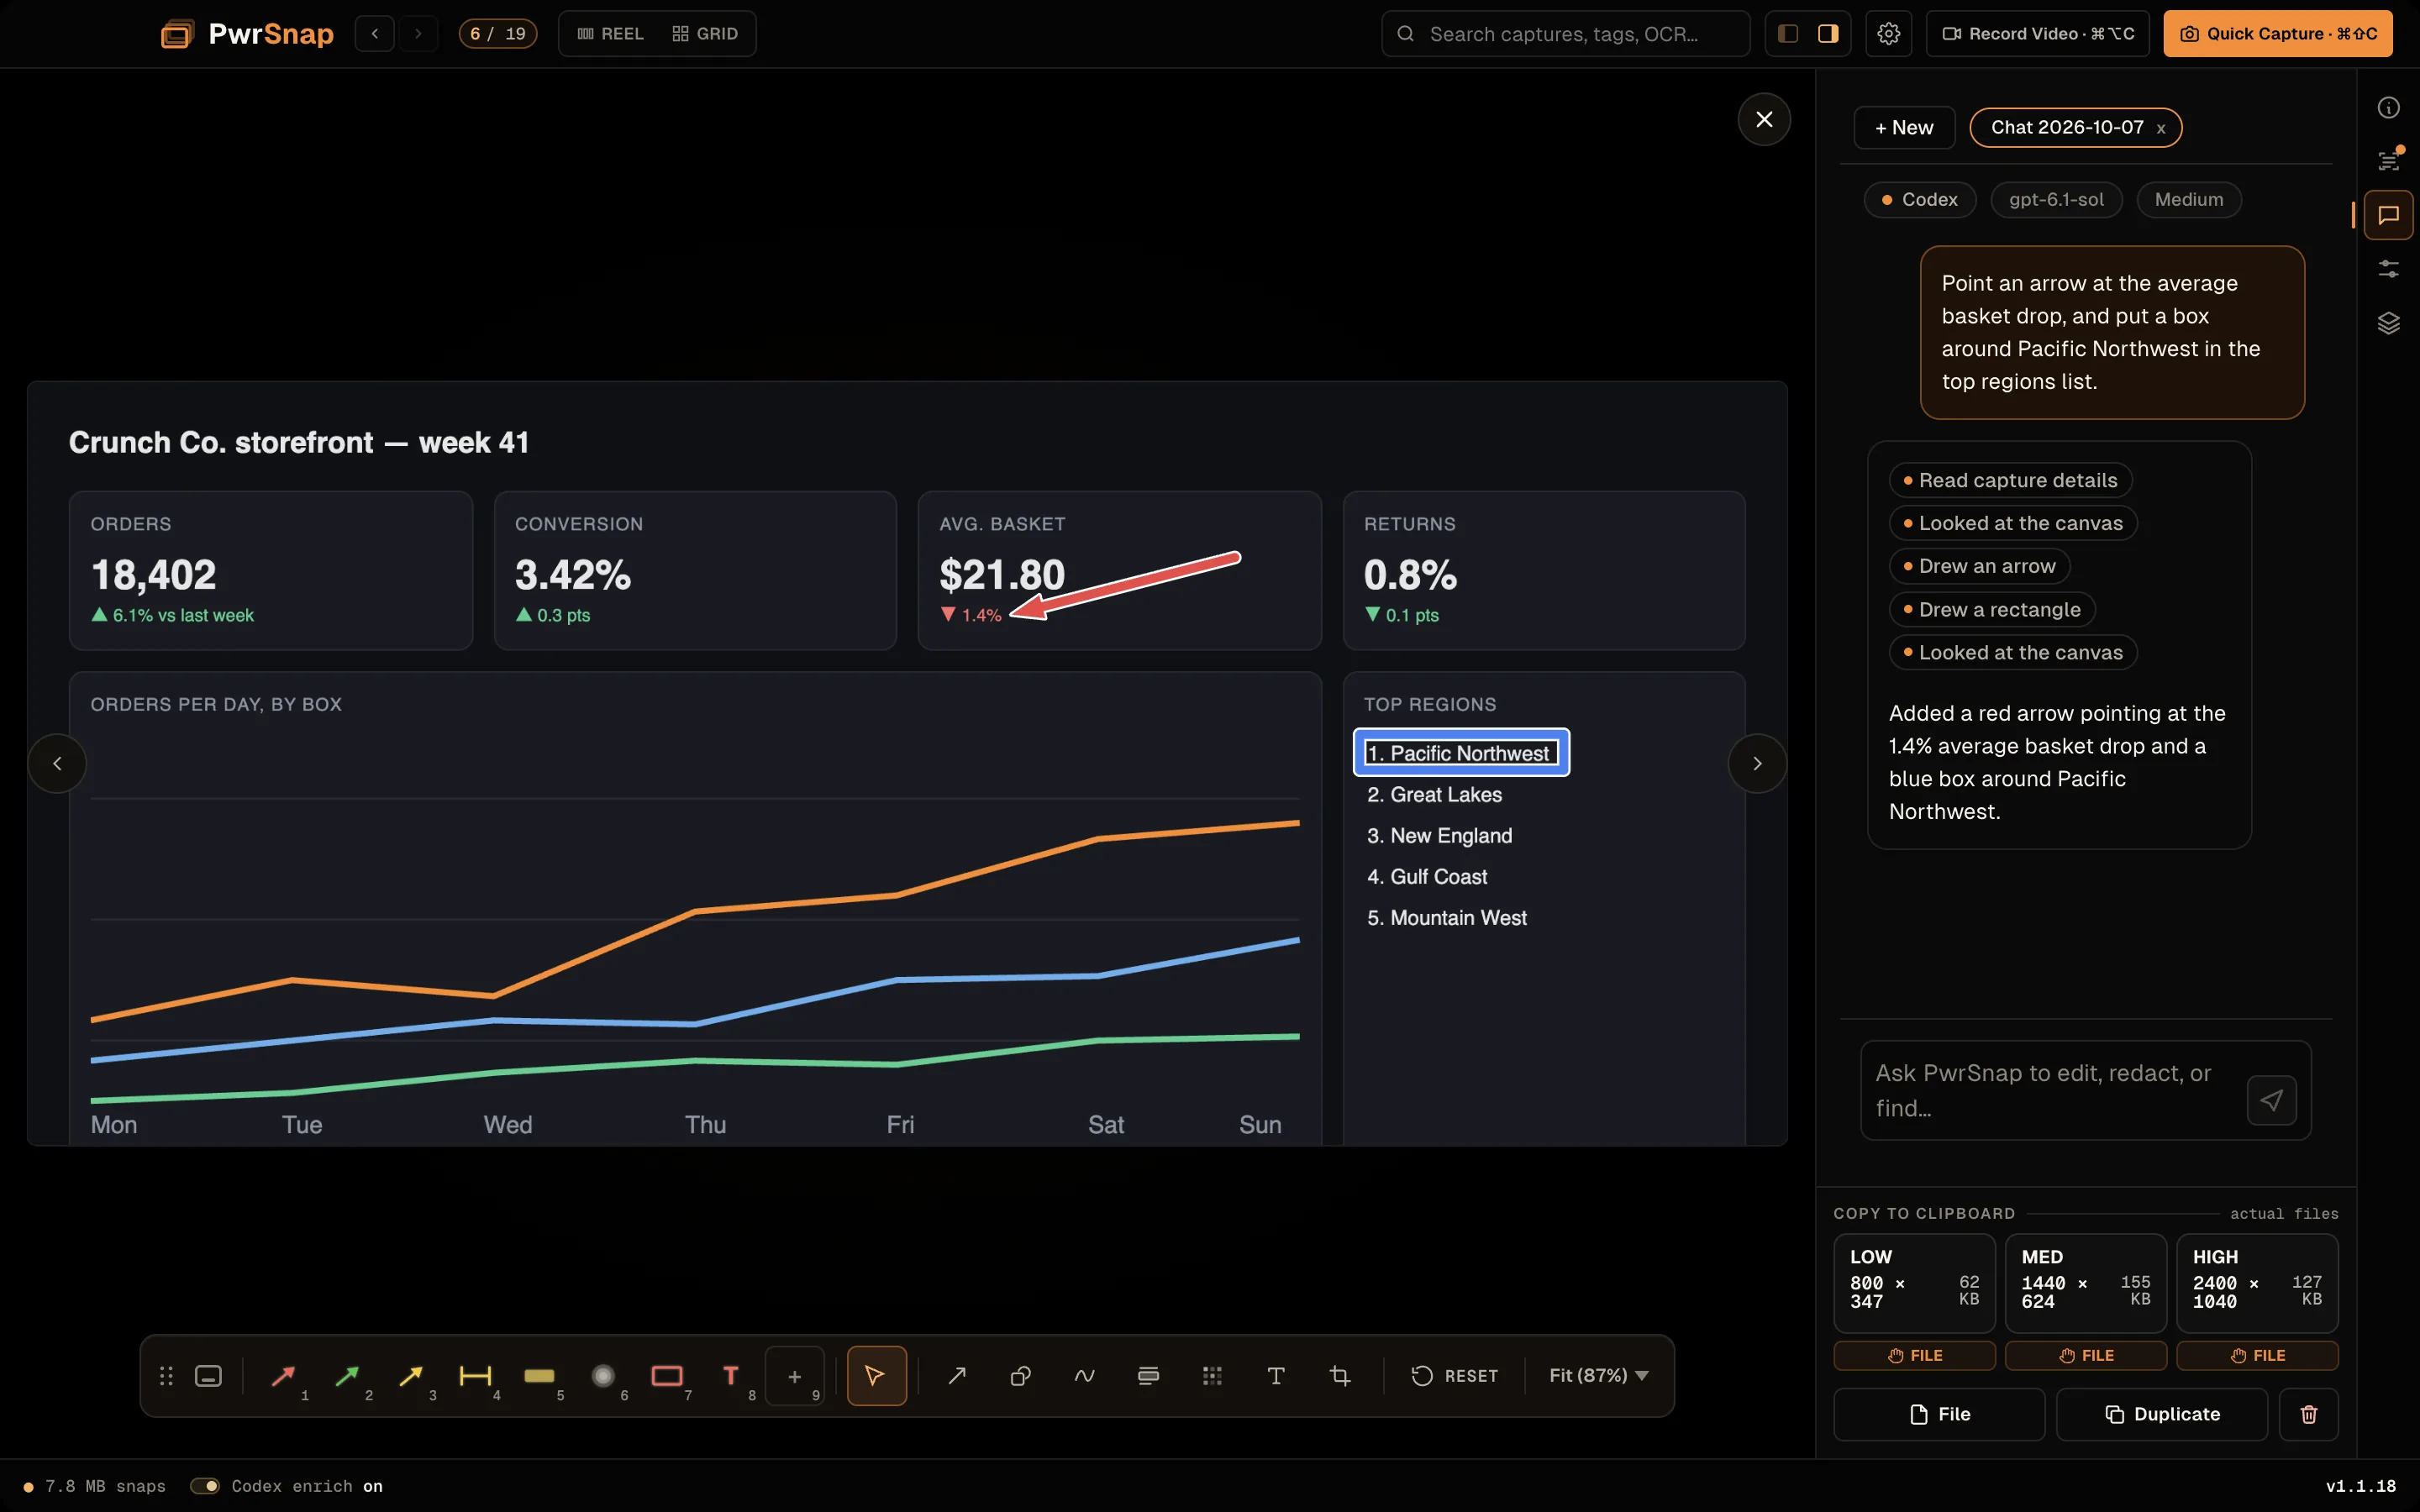Viewport: 2420px width, 1512px height.
Task: Click the search captures field
Action: tap(1565, 34)
